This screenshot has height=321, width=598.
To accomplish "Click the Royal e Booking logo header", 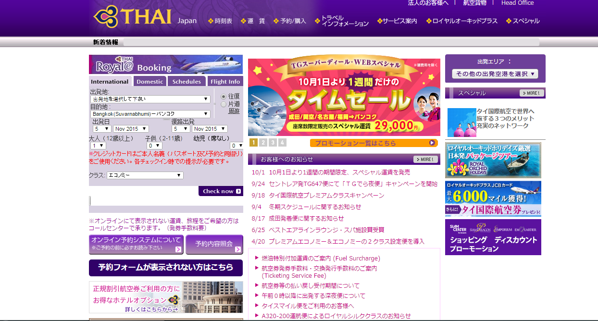I will (x=166, y=64).
